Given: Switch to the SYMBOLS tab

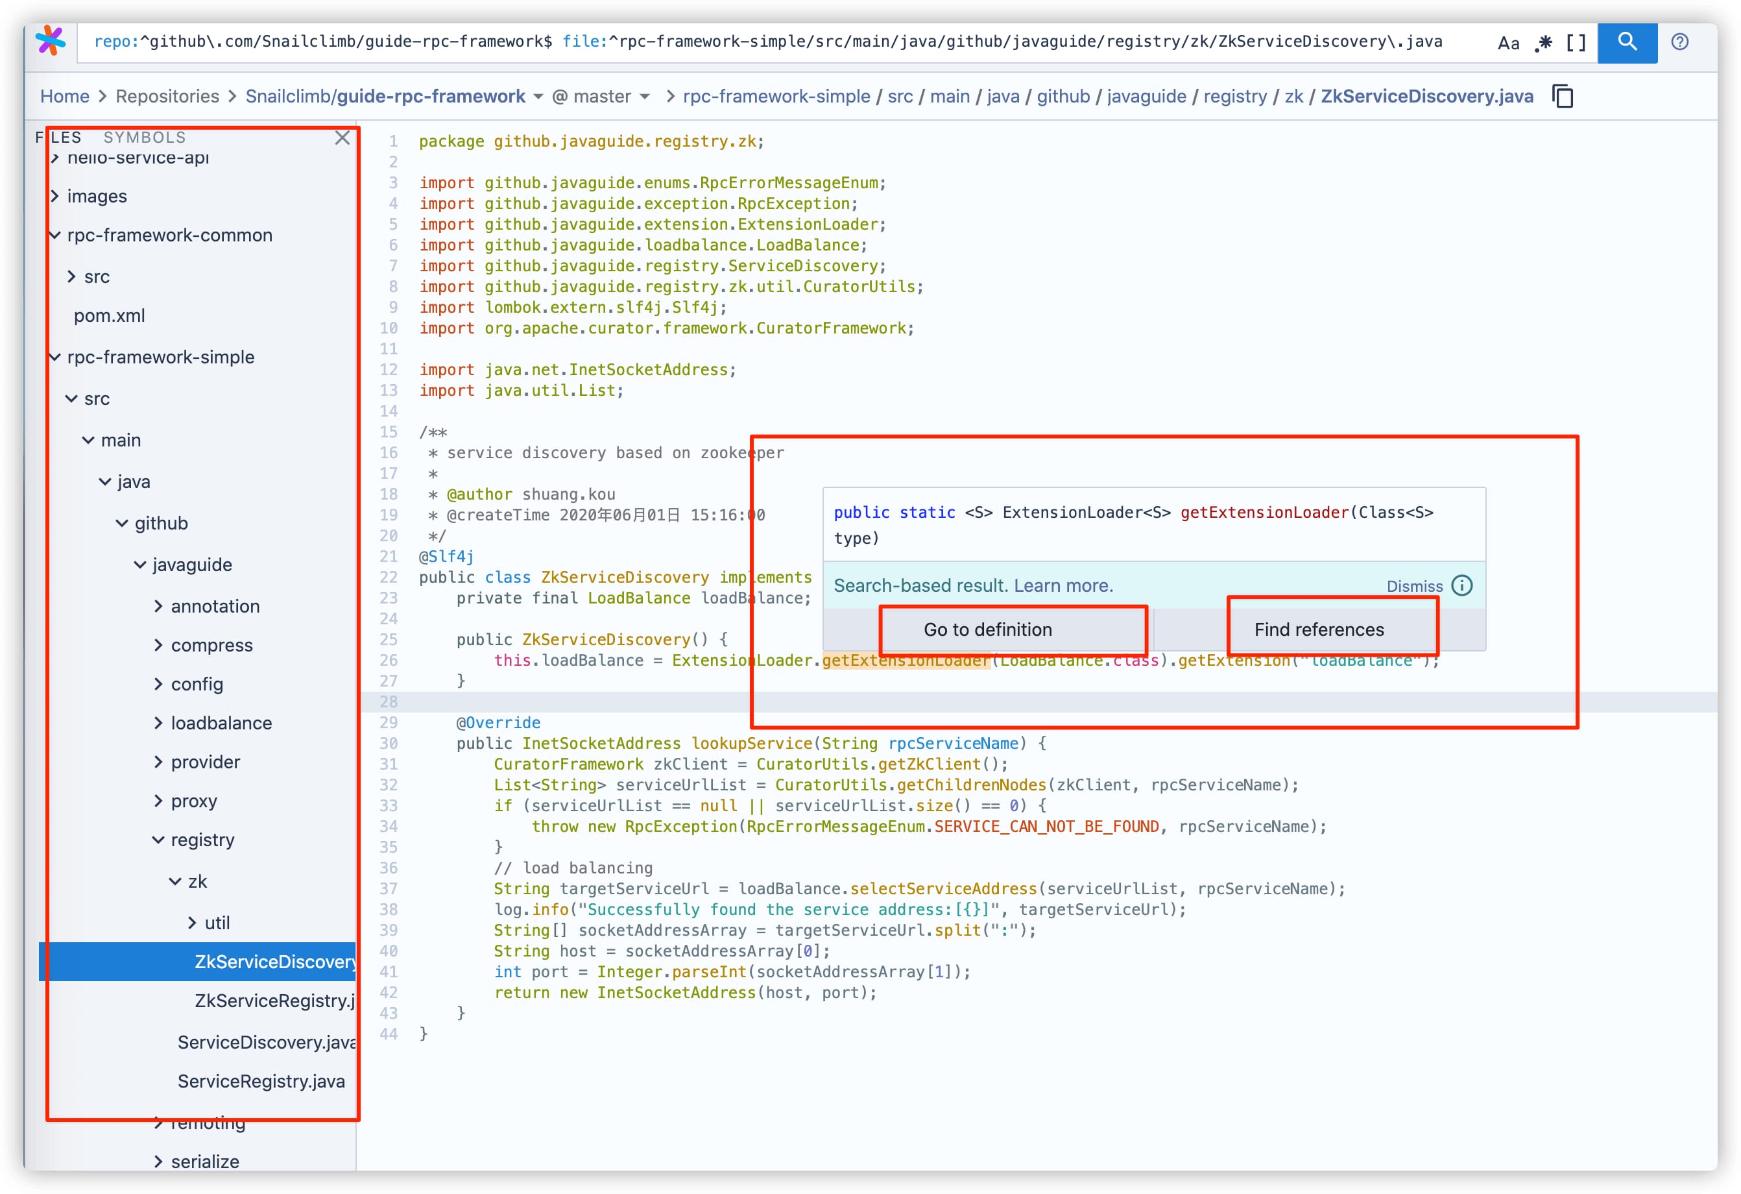Looking at the screenshot, I should coord(144,138).
